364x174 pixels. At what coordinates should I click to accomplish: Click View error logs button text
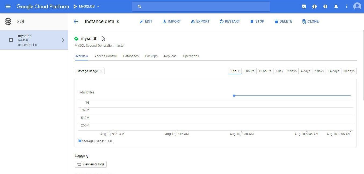pyautogui.click(x=93, y=164)
